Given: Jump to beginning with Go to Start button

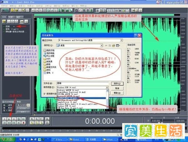Looking at the screenshot, I should click(4, 123).
